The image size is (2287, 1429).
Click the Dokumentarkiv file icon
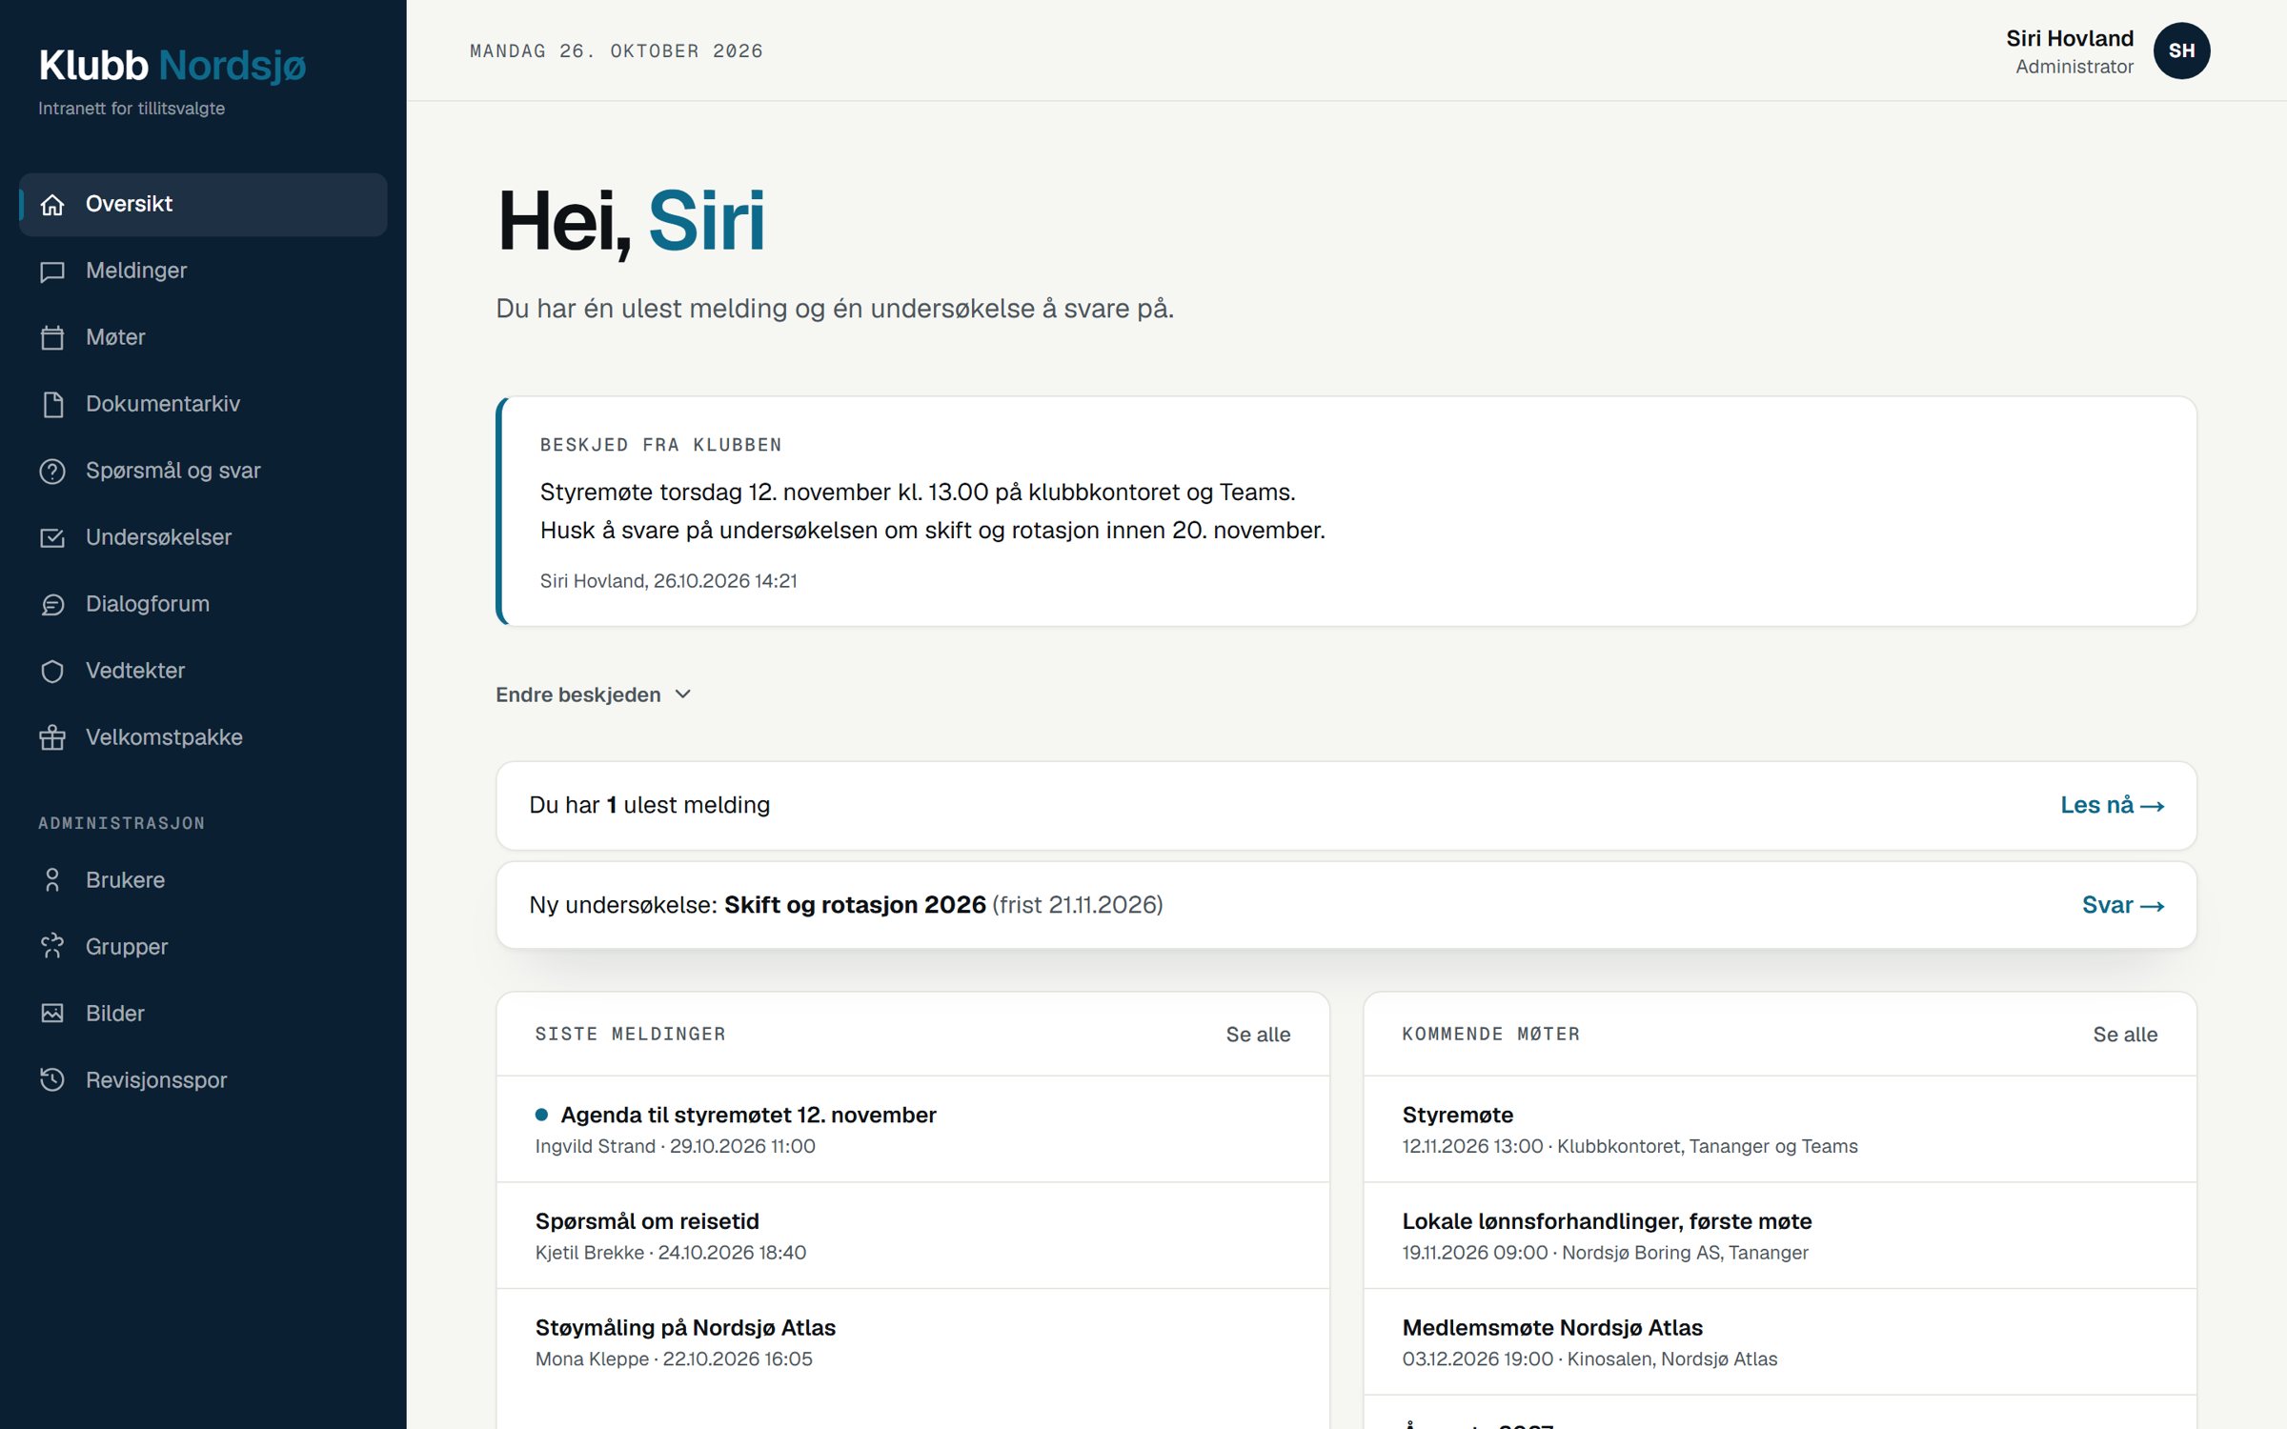(52, 405)
